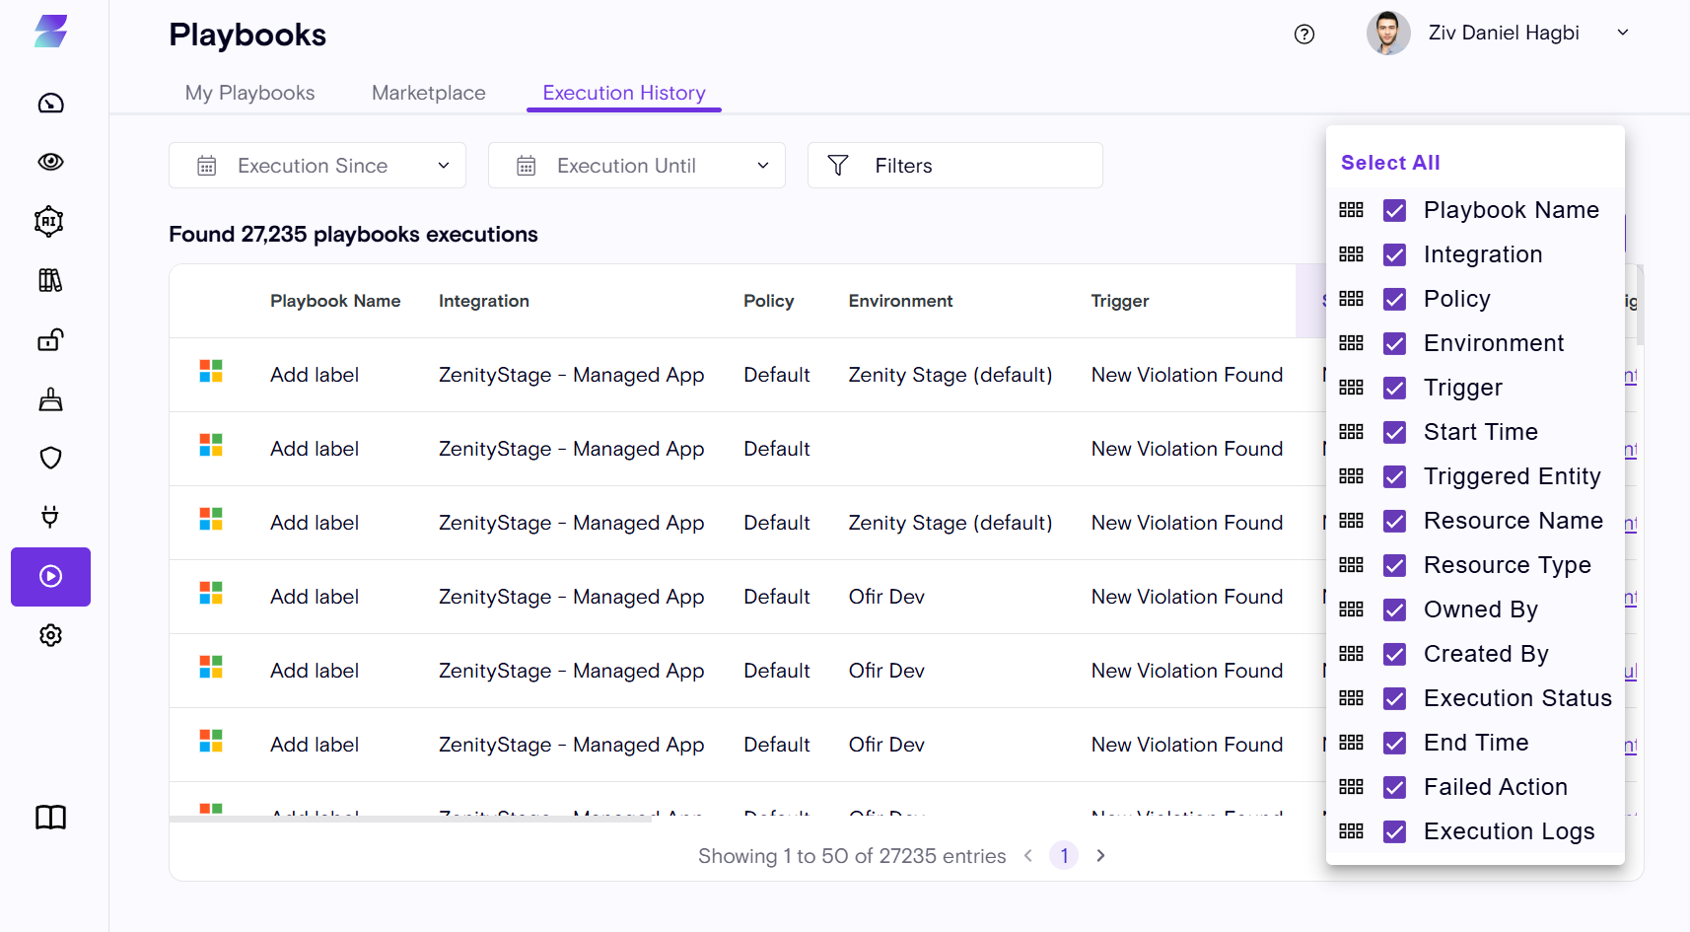This screenshot has height=932, width=1690.
Task: Open the dashboard gauge icon in sidebar
Action: point(50,104)
